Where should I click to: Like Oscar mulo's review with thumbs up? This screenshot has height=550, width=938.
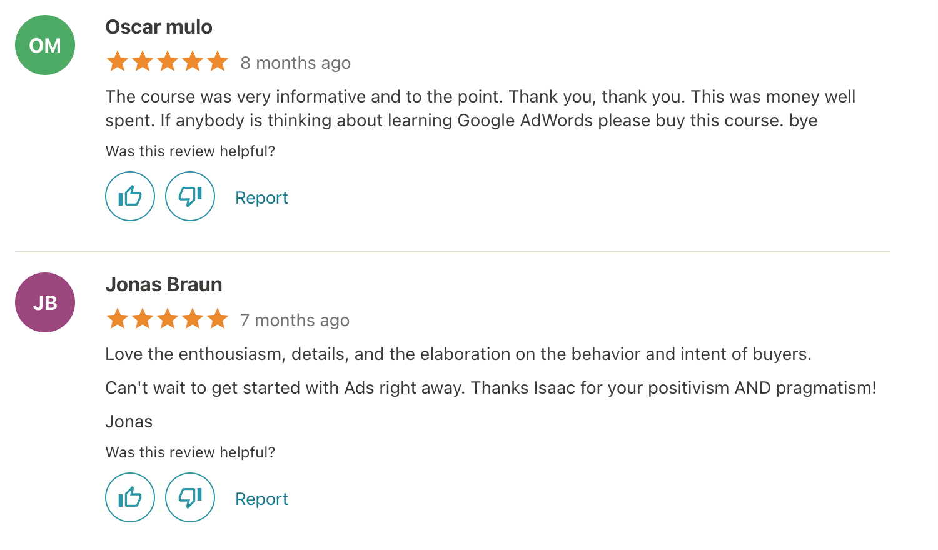pyautogui.click(x=130, y=196)
